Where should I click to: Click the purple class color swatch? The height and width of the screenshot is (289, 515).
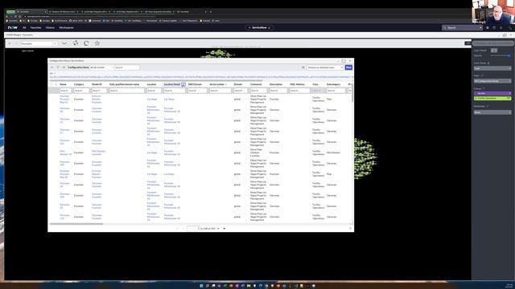[492, 93]
